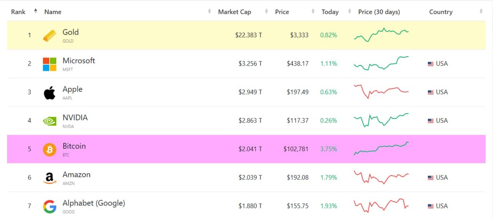Open the Alphabet (Google) name link
Viewport: 493px width, 219px height.
[x=94, y=203]
